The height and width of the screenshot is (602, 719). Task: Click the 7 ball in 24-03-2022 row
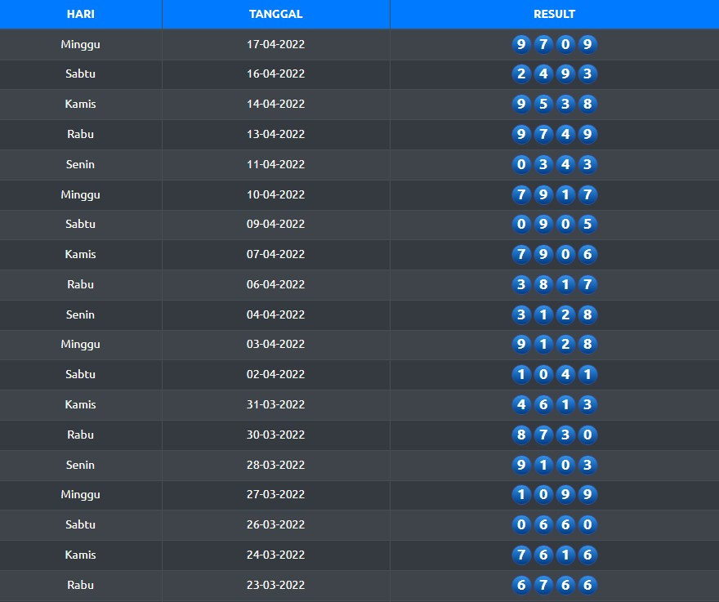tap(521, 555)
